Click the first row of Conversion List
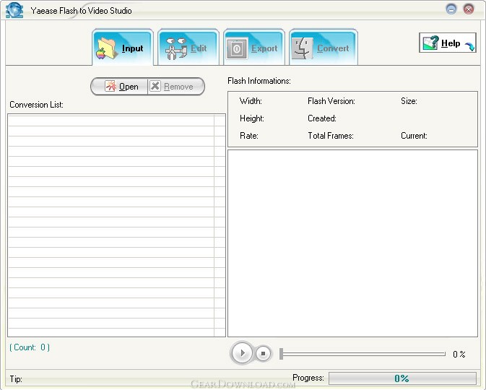This screenshot has height=390, width=486. click(x=116, y=121)
